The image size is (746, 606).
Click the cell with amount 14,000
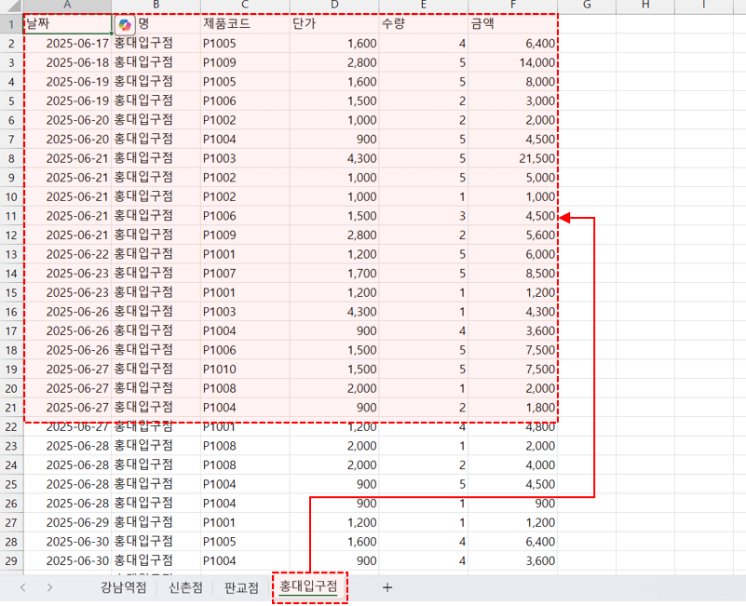point(512,62)
